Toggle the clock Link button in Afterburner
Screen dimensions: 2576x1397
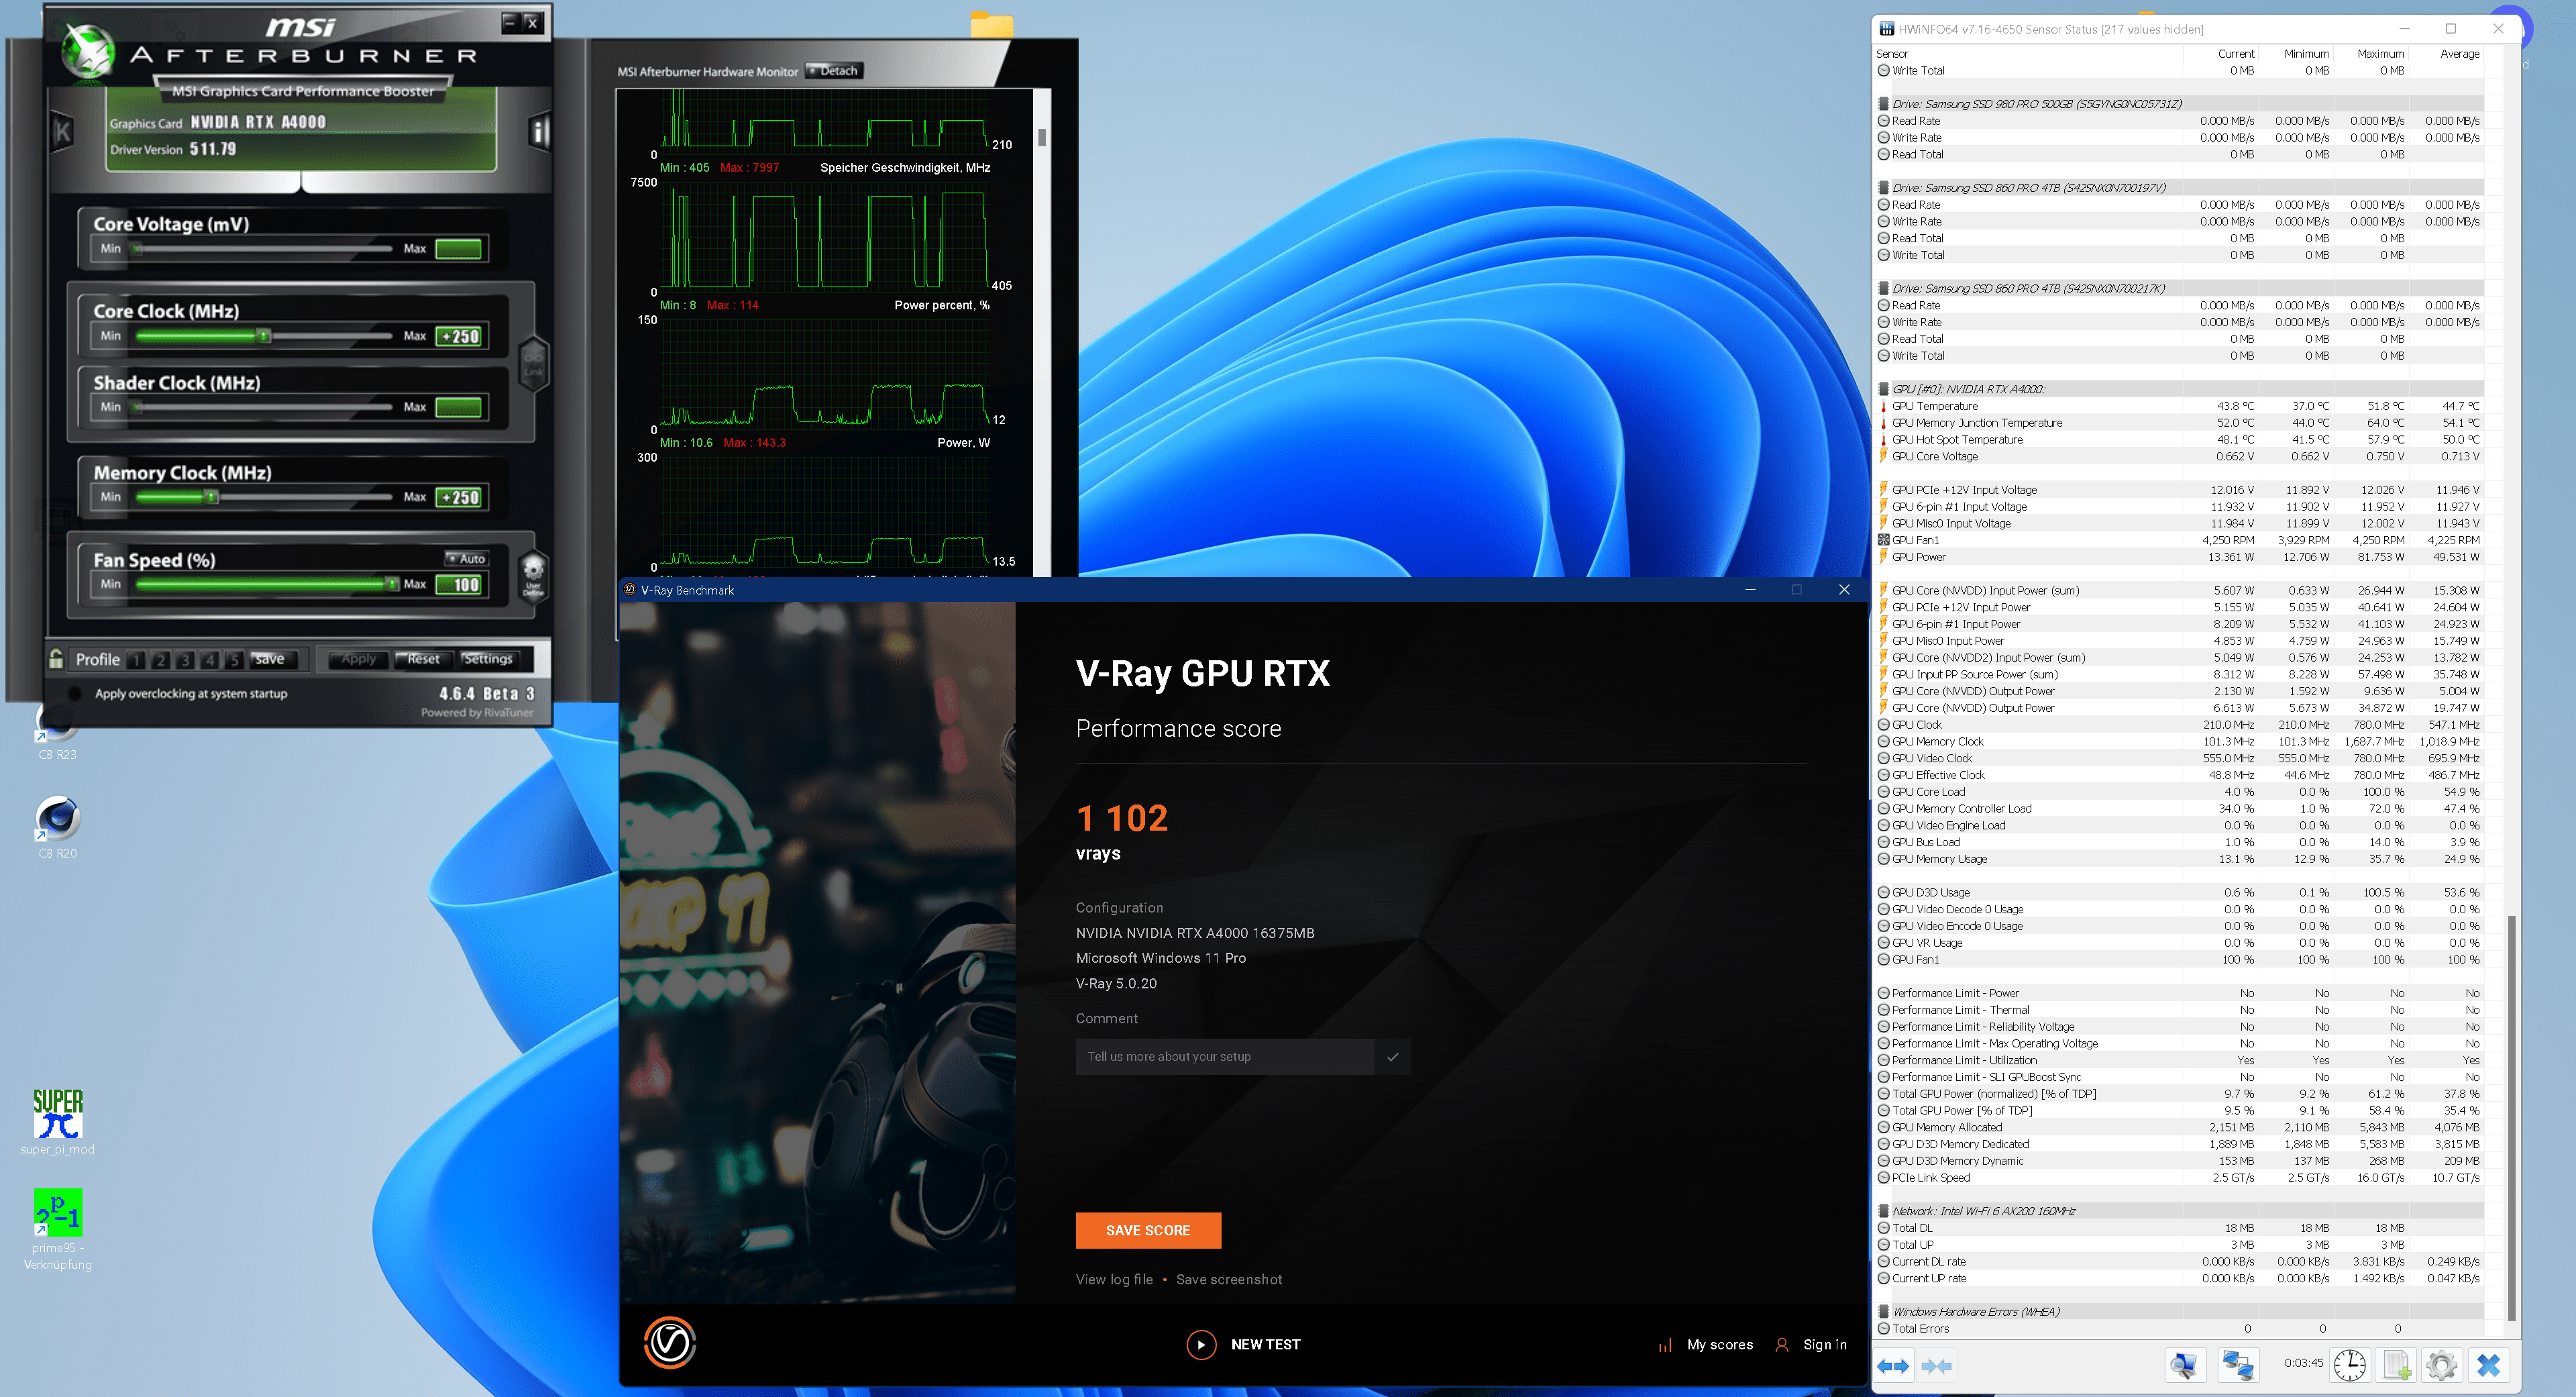point(533,362)
